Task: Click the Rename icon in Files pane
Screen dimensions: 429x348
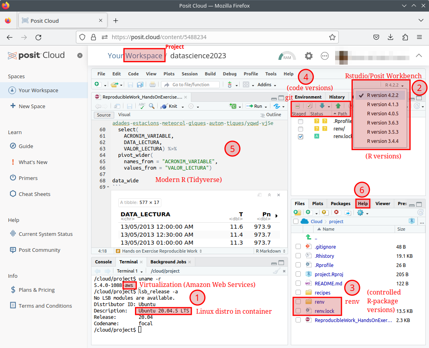Action: [x=348, y=213]
